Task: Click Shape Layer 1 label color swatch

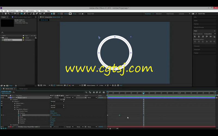Action: coord(11,98)
